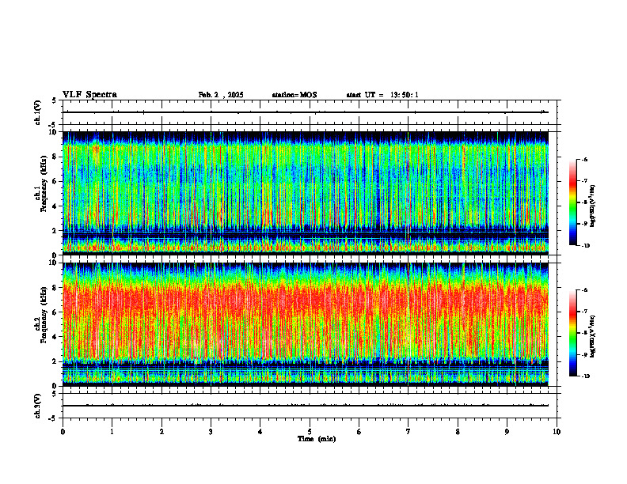Click the "-10" label on ch.2 colorbar
The height and width of the screenshot is (484, 627).
586,376
